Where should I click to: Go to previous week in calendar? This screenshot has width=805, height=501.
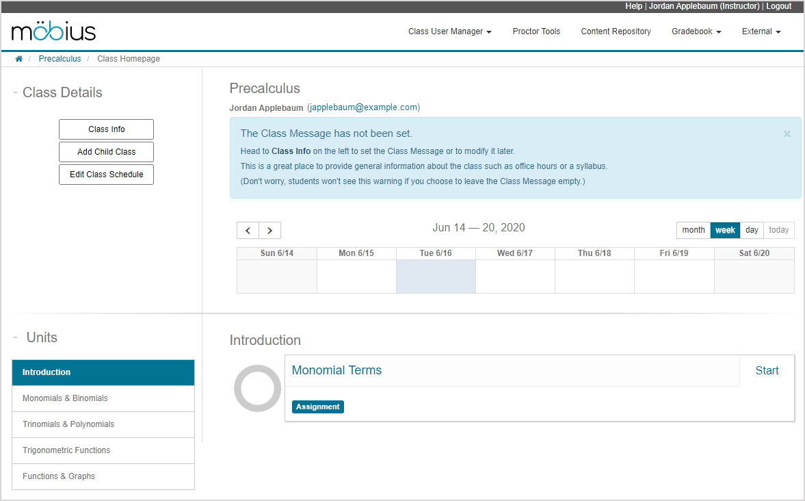(x=248, y=231)
